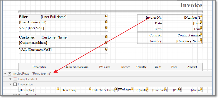The width and height of the screenshot is (218, 98).
Task: Select the [Number (f)] value field
Action: click(x=183, y=17)
